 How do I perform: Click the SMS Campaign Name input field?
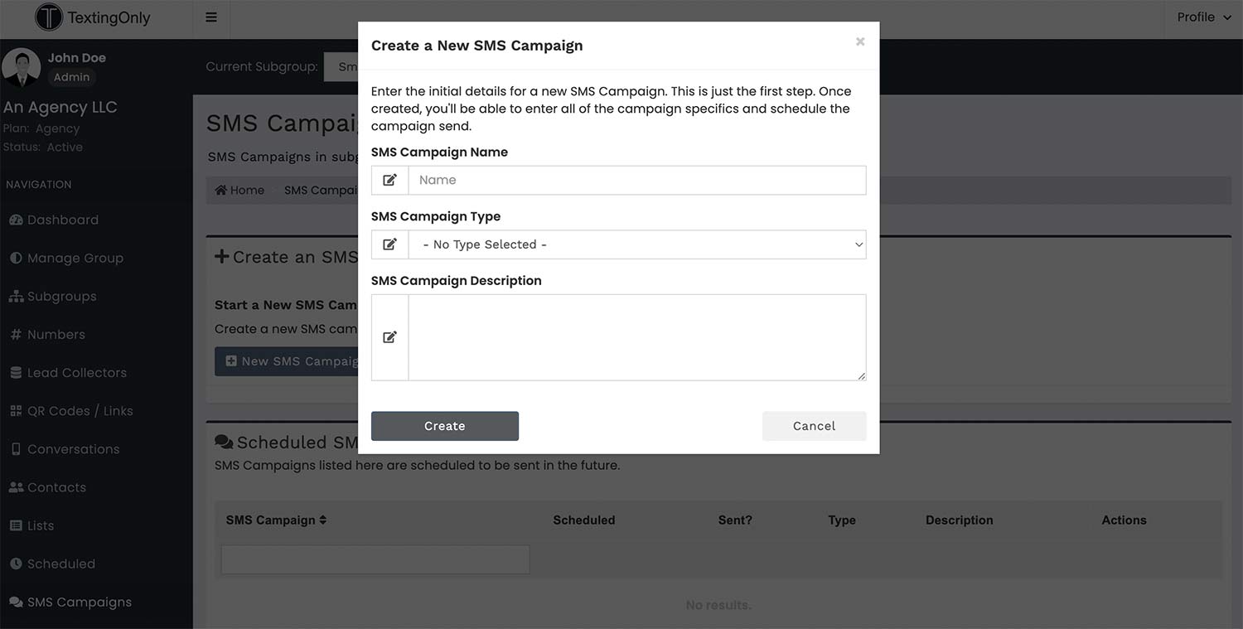638,180
